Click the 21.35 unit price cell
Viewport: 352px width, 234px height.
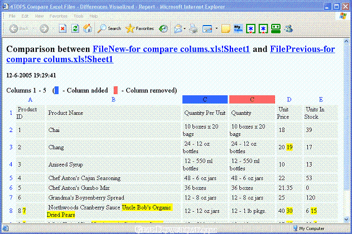coord(289,188)
